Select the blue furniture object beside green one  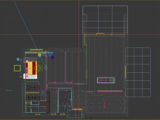[50, 54]
